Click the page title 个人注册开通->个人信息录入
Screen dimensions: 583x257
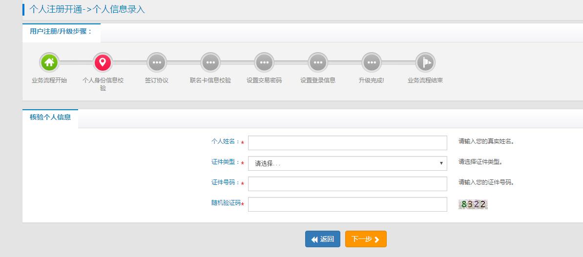87,9
